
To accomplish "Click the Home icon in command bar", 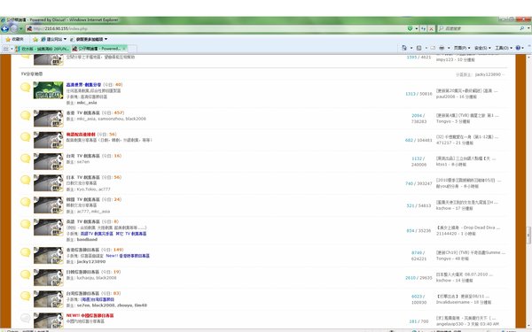I will (404, 48).
